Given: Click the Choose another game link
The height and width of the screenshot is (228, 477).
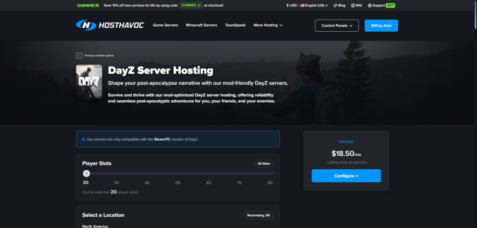Looking at the screenshot, I should (99, 55).
